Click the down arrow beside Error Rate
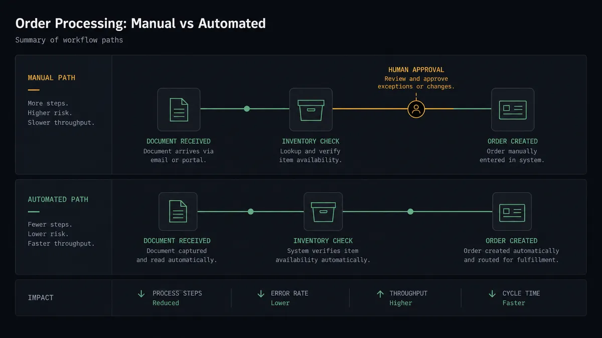Image resolution: width=602 pixels, height=338 pixels. coord(261,293)
